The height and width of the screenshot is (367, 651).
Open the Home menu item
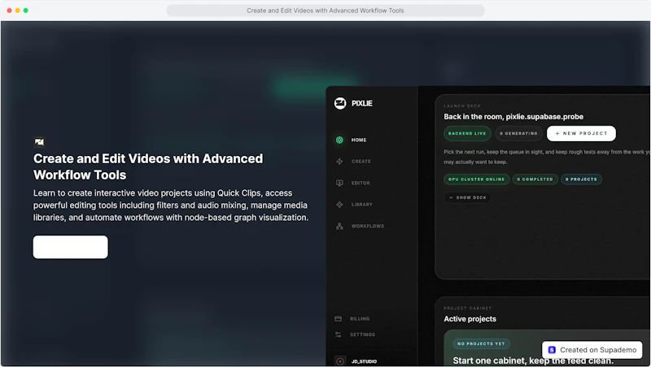point(359,140)
